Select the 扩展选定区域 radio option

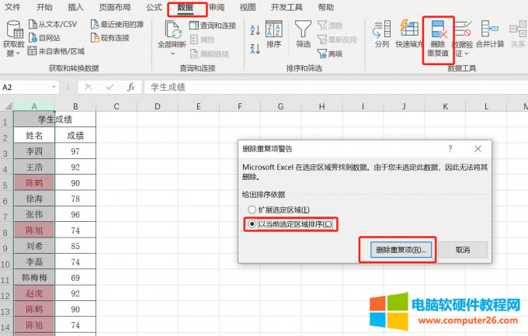[x=251, y=210]
